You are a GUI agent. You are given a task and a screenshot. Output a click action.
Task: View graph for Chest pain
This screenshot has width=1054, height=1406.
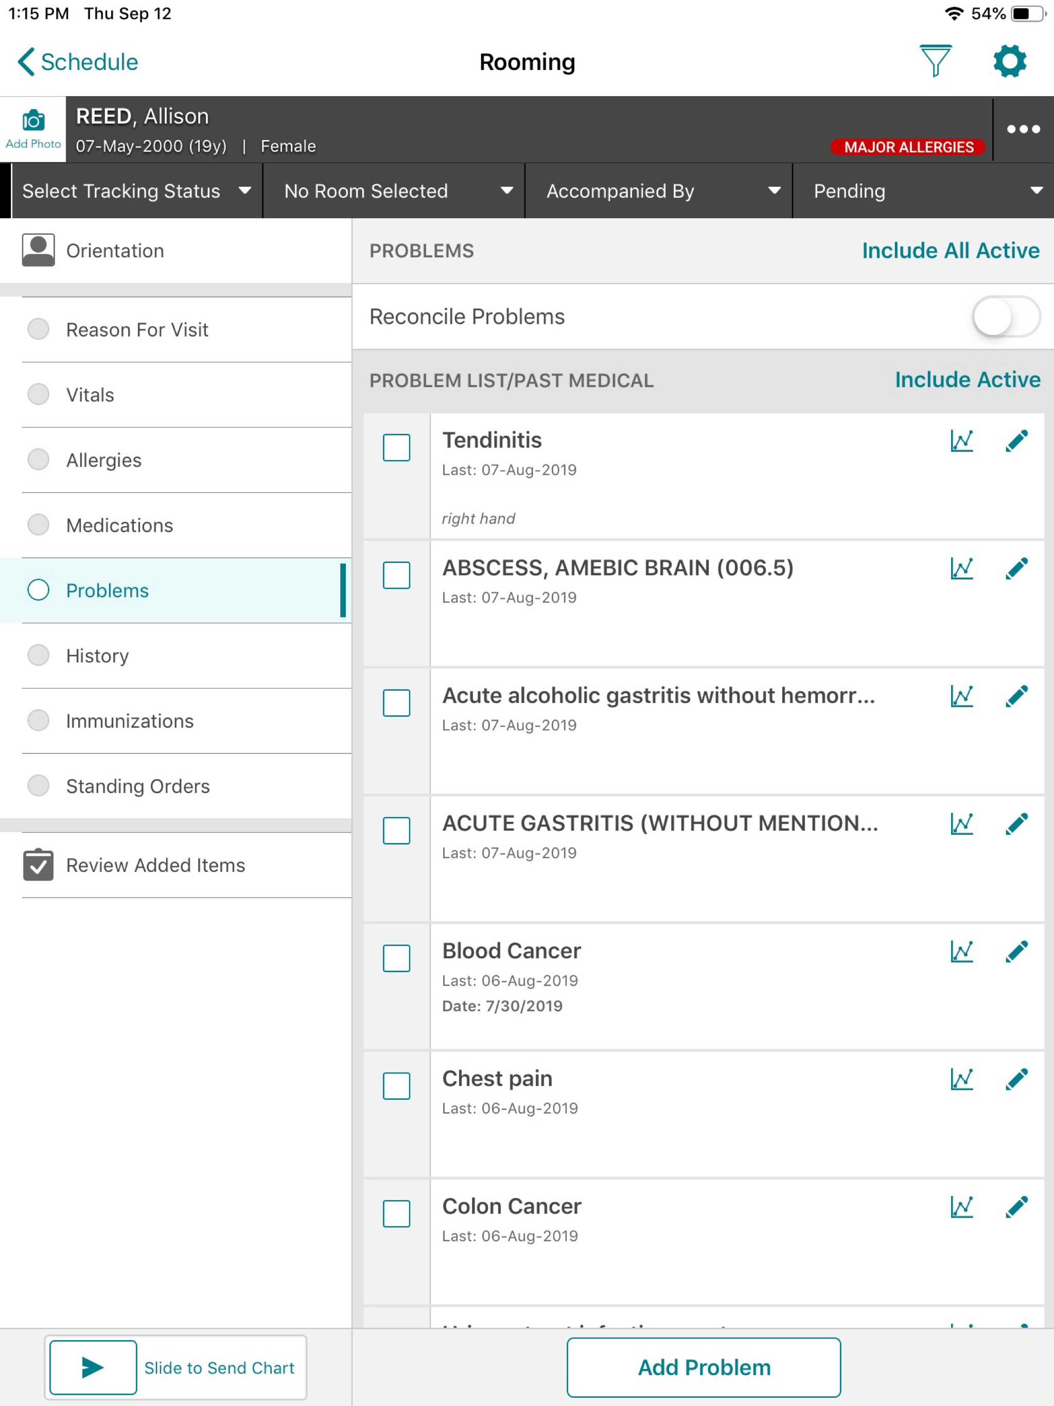pos(962,1079)
